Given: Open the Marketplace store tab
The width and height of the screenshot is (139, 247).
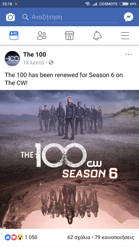Looking at the screenshot, I should (69, 35).
